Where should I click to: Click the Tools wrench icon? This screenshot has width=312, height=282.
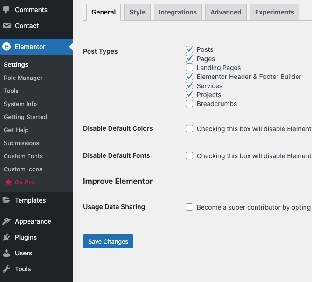pyautogui.click(x=7, y=269)
